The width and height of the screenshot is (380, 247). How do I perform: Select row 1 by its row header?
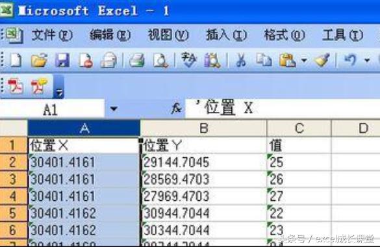(14, 146)
